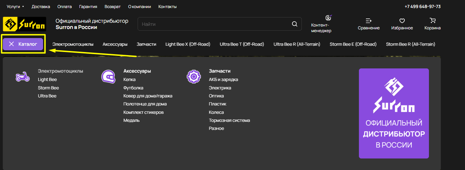Click the purple gear spare parts icon
The height and width of the screenshot is (170, 465).
point(194,76)
